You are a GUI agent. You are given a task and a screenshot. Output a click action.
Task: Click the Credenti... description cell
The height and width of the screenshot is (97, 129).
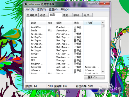pos(63,27)
